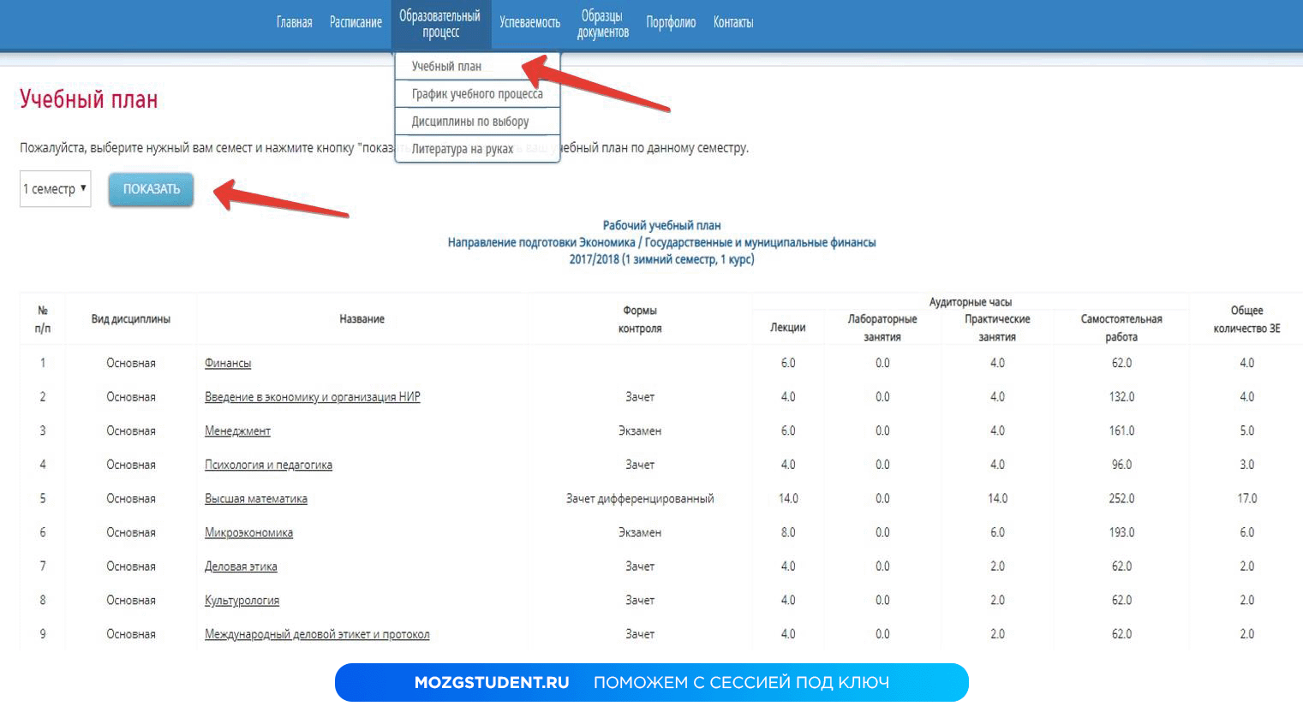Click the ПОКАЗАТЬ button
1303x706 pixels.
[151, 189]
